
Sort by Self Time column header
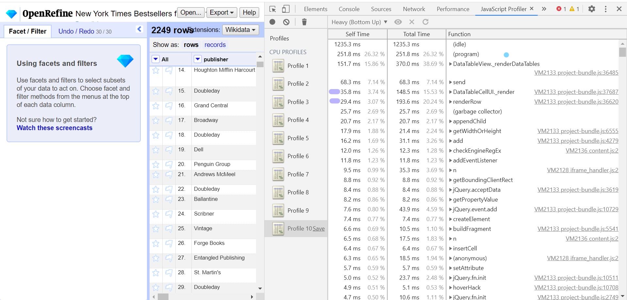pos(358,34)
